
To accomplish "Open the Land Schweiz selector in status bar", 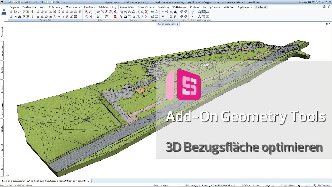I will [164, 185].
